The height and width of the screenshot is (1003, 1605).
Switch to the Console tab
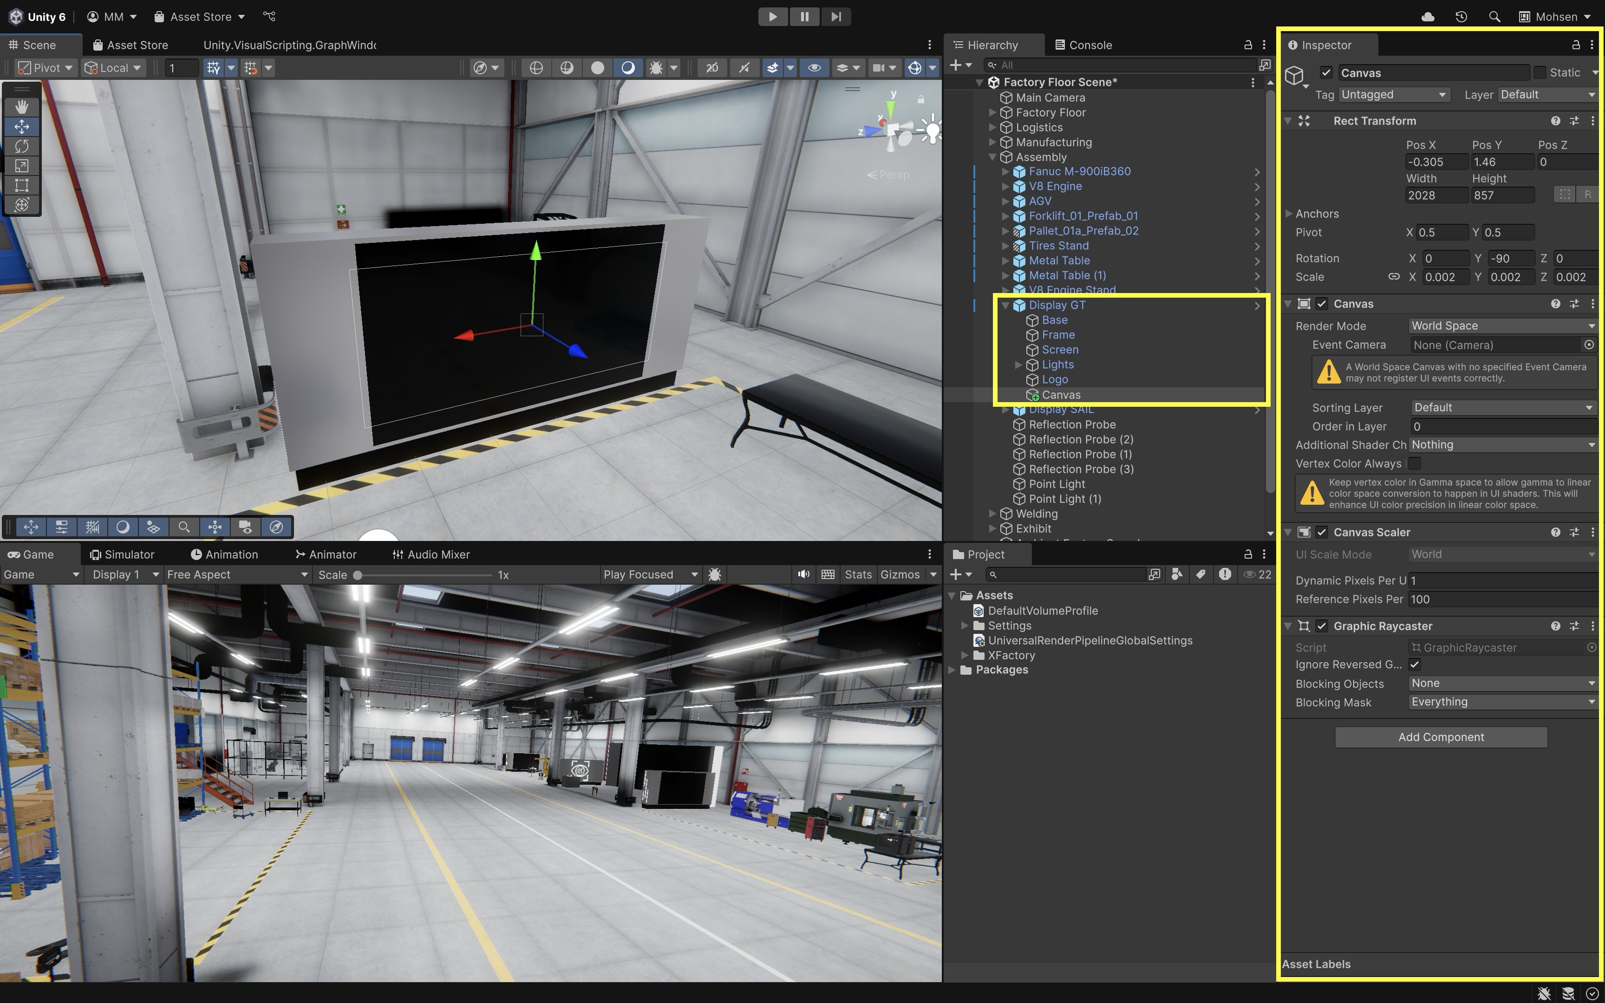click(x=1083, y=45)
